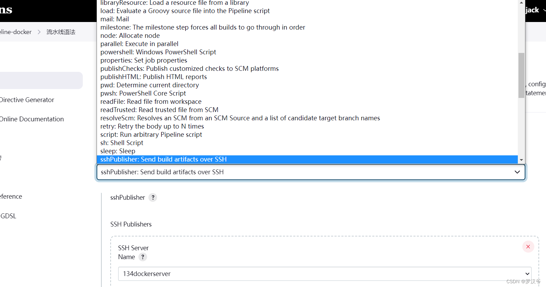
Task: Pick 'sh: Shell Script' option
Action: pyautogui.click(x=307, y=143)
